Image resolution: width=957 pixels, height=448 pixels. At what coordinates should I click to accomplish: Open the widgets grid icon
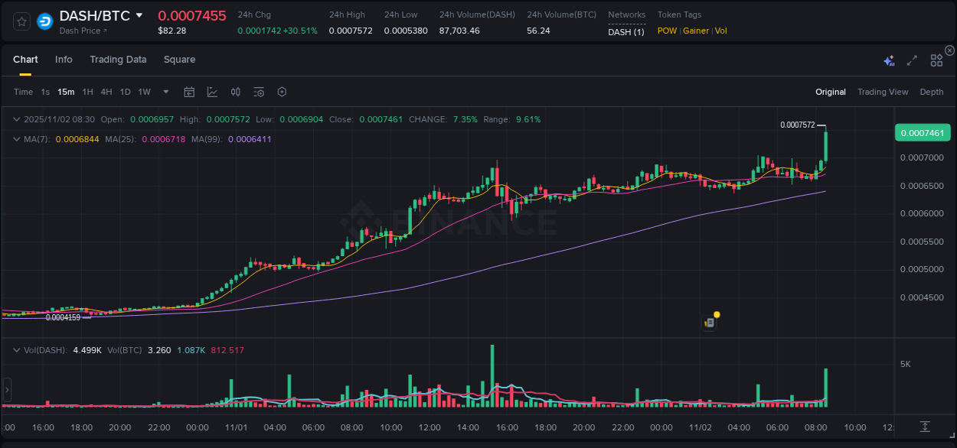[936, 60]
